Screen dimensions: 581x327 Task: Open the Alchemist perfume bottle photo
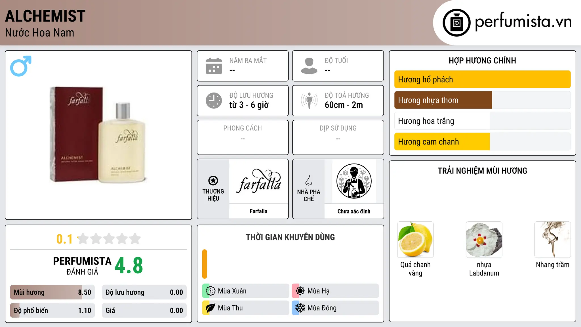tap(98, 135)
